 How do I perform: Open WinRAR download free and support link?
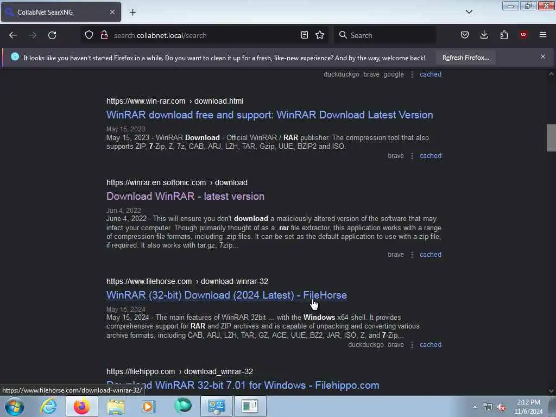(269, 115)
